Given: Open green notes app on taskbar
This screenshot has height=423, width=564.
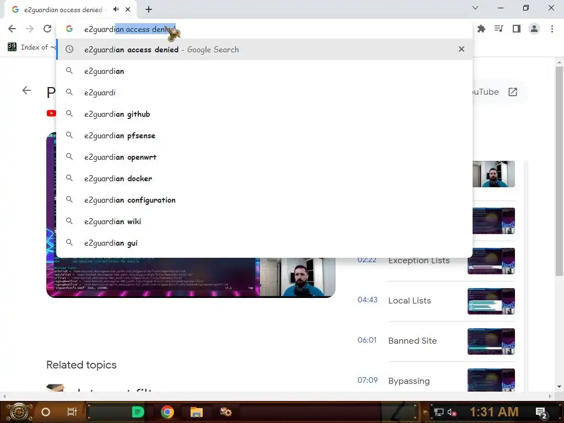Looking at the screenshot, I should pyautogui.click(x=138, y=412).
